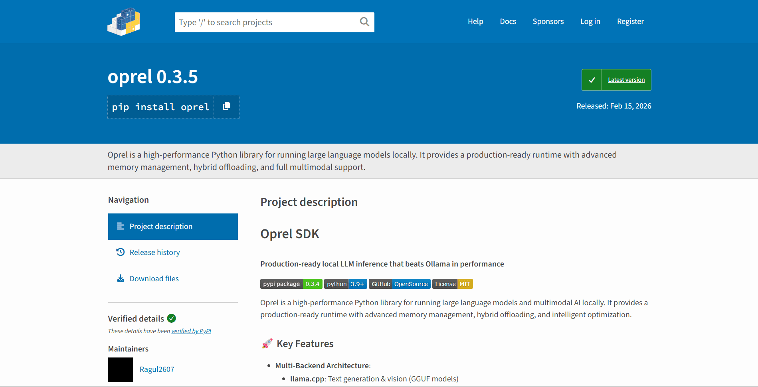Open the Help menu item

(475, 21)
